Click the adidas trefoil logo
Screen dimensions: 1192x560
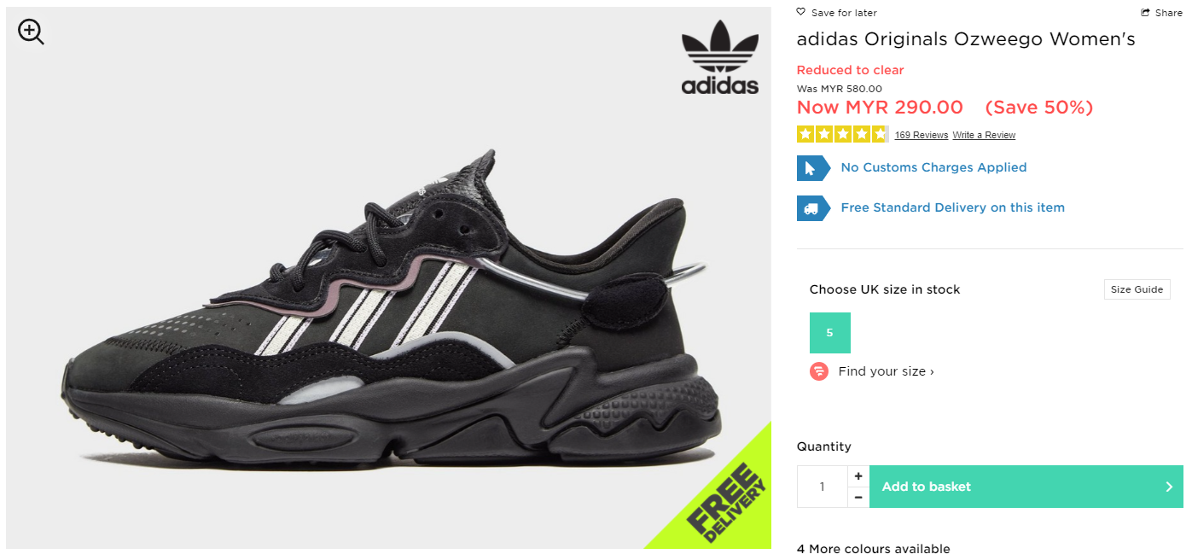coord(719,57)
